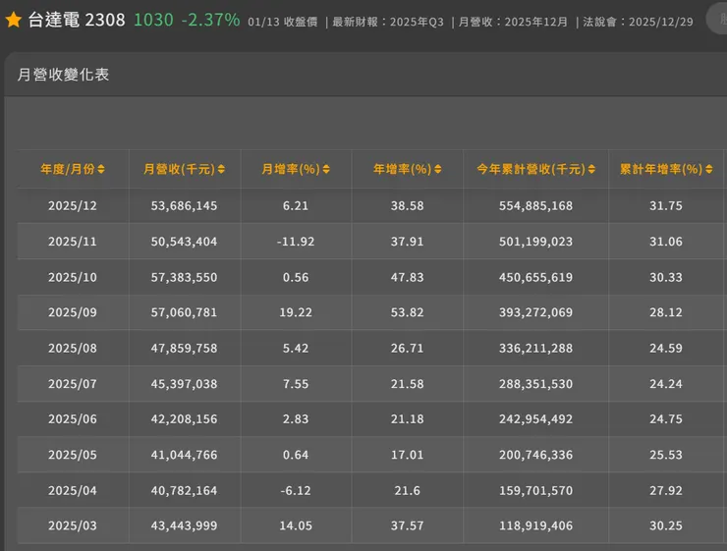
Task: Click 法說會：2025/12/29 info text
Action: pos(638,22)
